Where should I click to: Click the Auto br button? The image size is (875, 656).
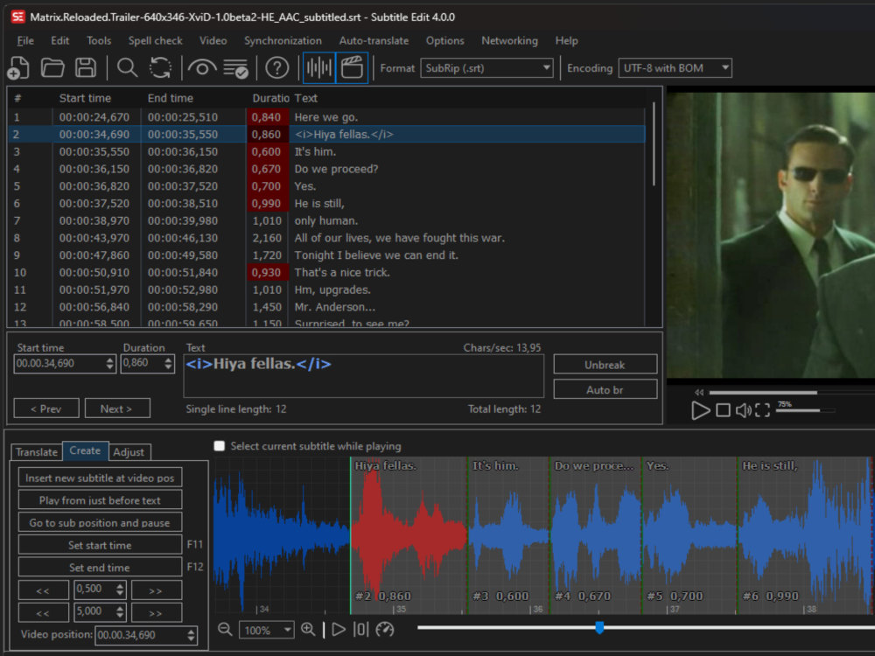tap(605, 390)
